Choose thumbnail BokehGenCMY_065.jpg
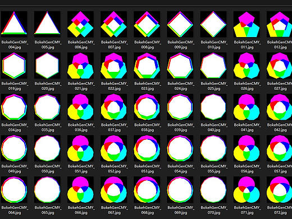Image resolution: width=292 pixels, height=219 pixels. [x=47, y=190]
